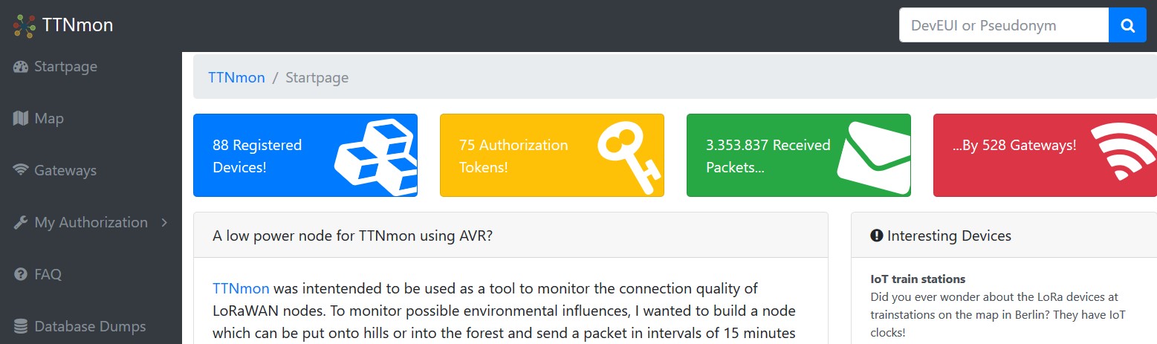Viewport: 1157px width, 344px height.
Task: Click the Interesting Devices panel heading
Action: [949, 236]
